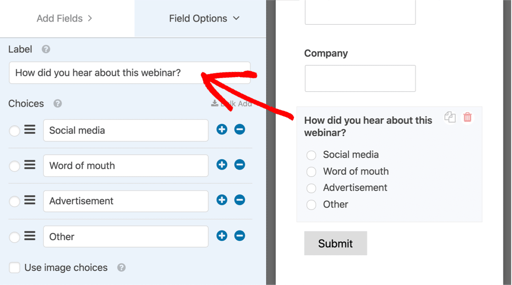This screenshot has width=512, height=285.
Task: Open the Use image choices help icon
Action: click(122, 268)
